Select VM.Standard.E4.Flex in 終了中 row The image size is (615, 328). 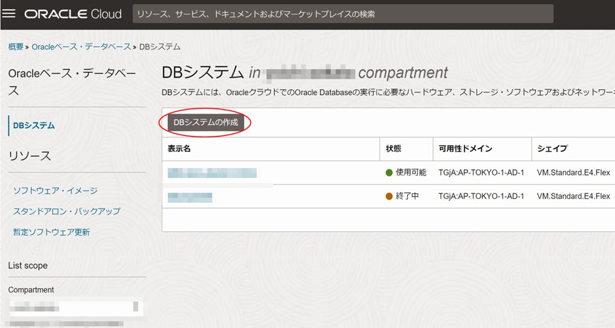[573, 196]
